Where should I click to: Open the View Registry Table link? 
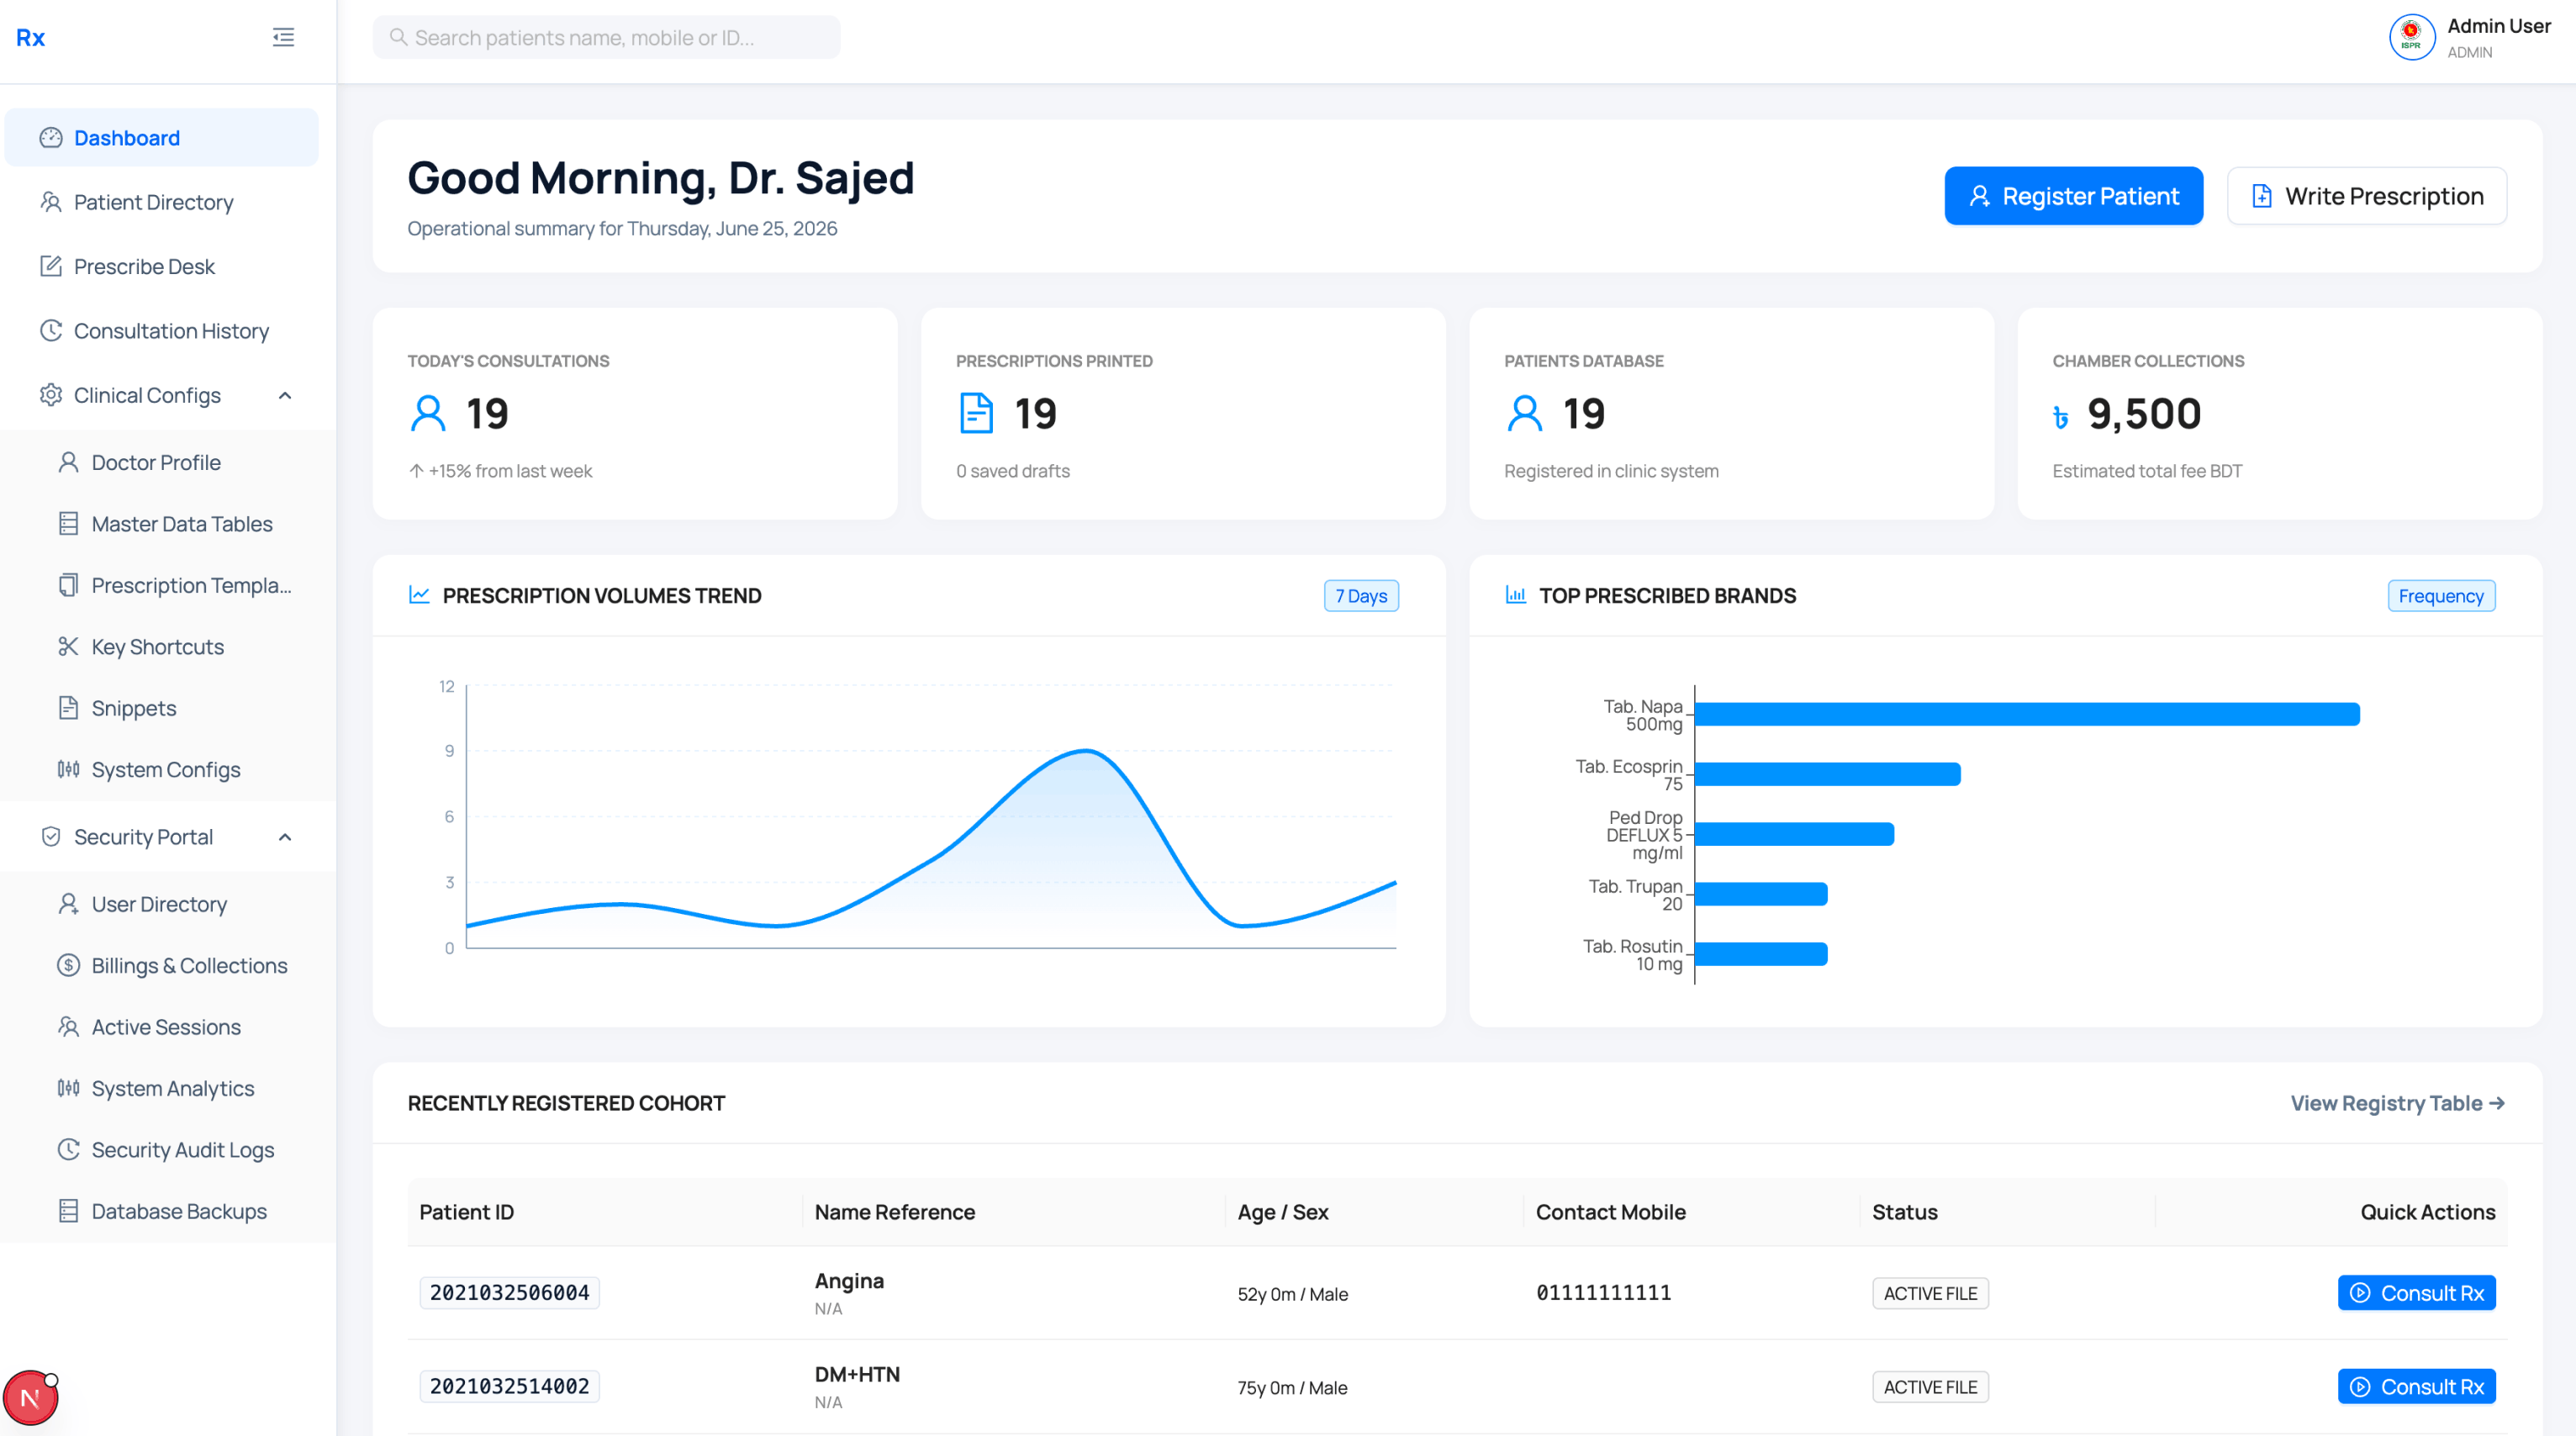coord(2397,1103)
